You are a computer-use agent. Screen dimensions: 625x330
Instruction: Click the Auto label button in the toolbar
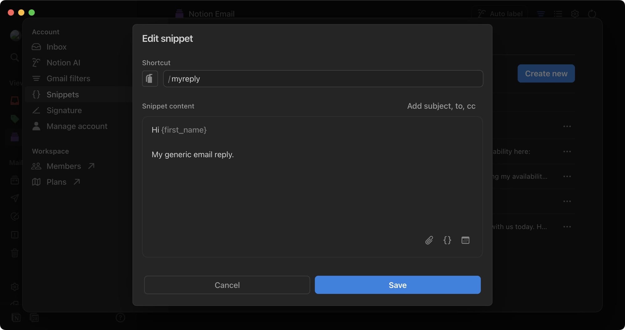500,14
